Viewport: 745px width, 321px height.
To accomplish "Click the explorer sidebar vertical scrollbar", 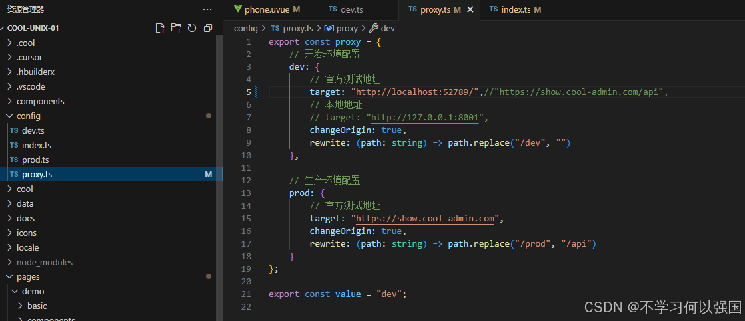I will tap(219, 178).
